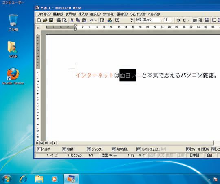Toggle 変更 track changes in status bar
The image size is (220, 184).
tap(161, 155)
